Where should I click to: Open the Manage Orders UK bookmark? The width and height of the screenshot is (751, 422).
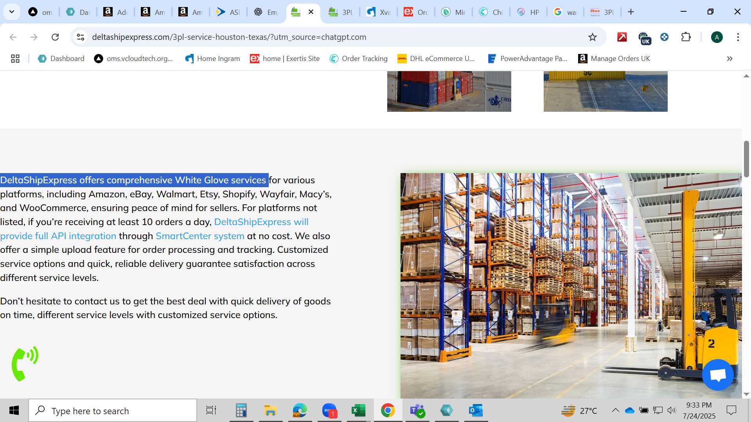[614, 59]
